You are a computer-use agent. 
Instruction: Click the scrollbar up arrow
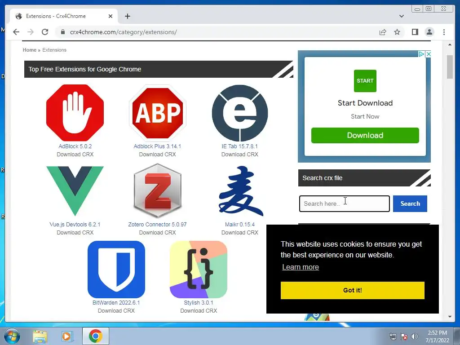450,45
